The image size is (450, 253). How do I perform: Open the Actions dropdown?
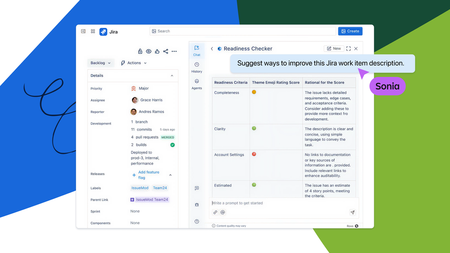[134, 63]
